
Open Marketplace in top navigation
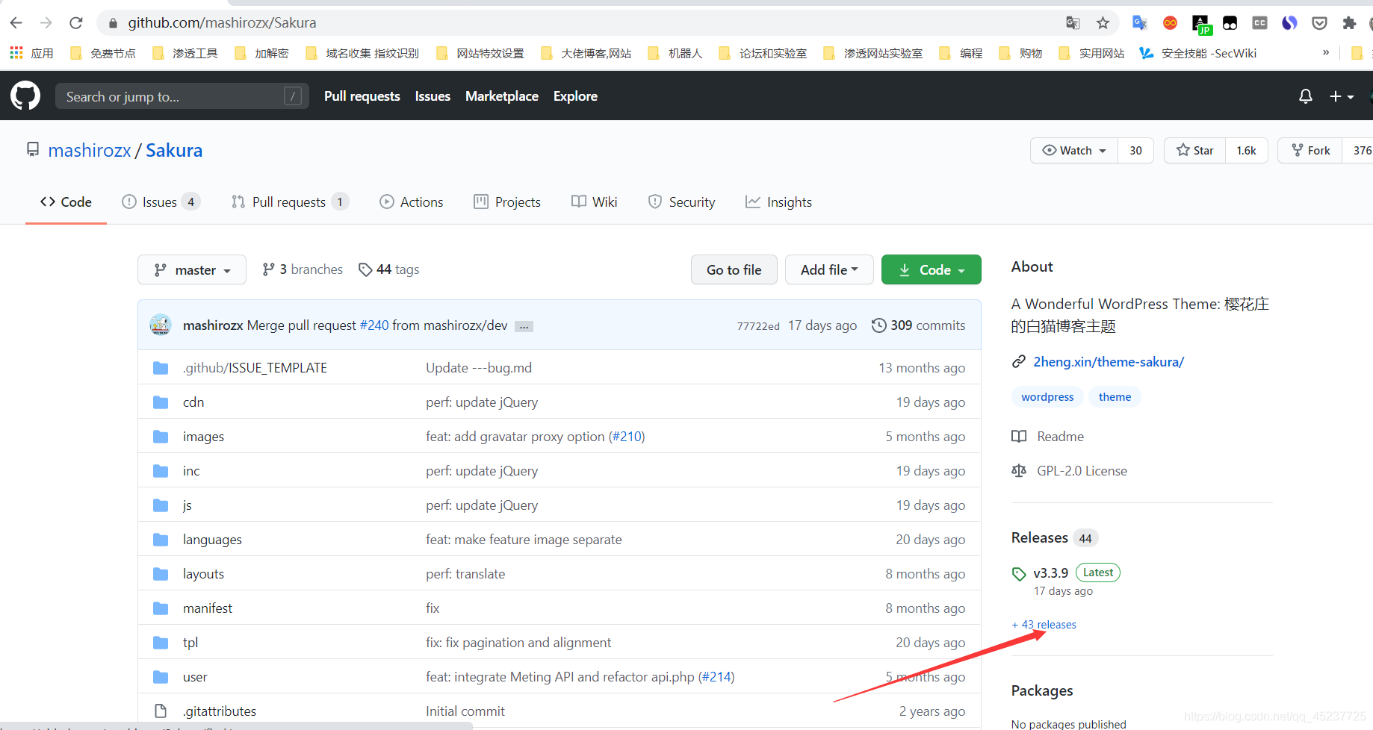coord(502,96)
